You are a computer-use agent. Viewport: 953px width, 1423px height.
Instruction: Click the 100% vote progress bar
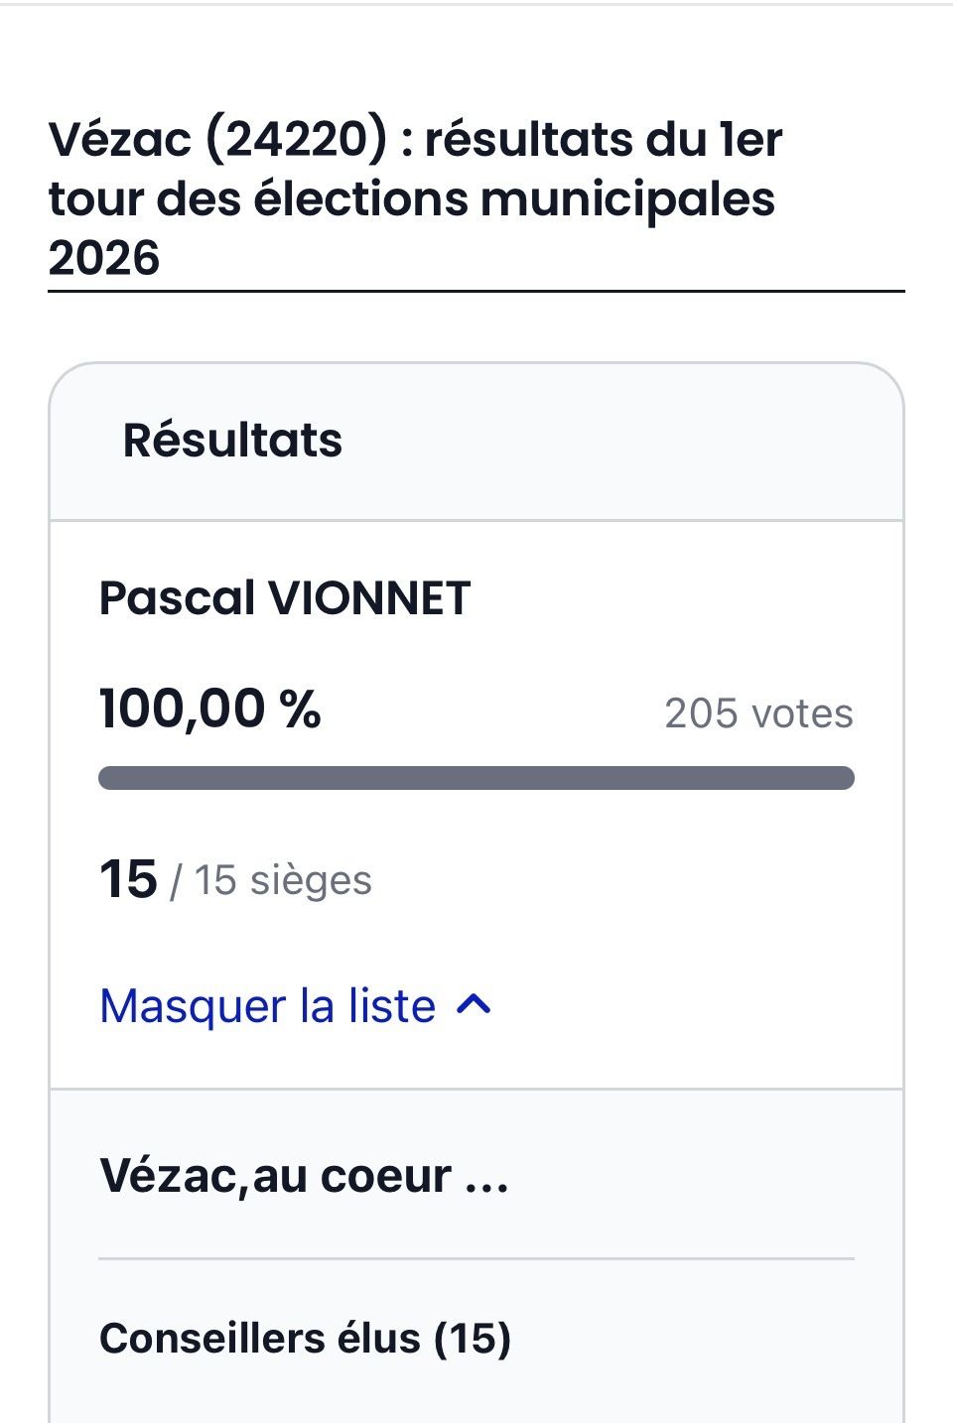coord(476,778)
